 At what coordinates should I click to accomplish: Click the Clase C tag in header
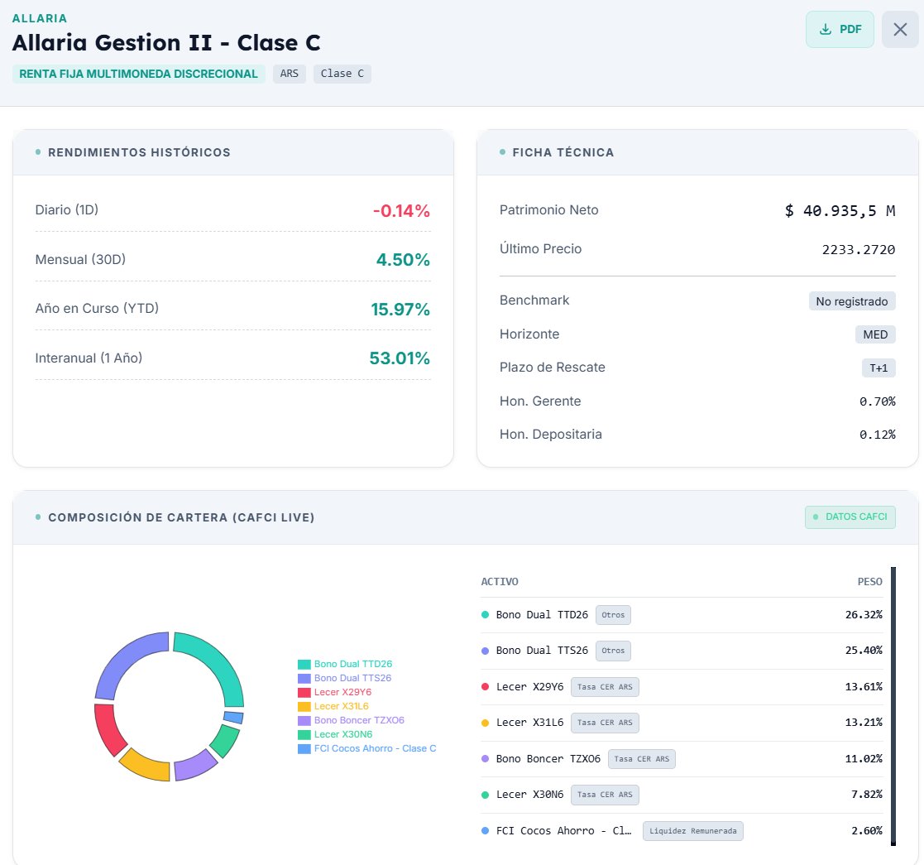[342, 74]
